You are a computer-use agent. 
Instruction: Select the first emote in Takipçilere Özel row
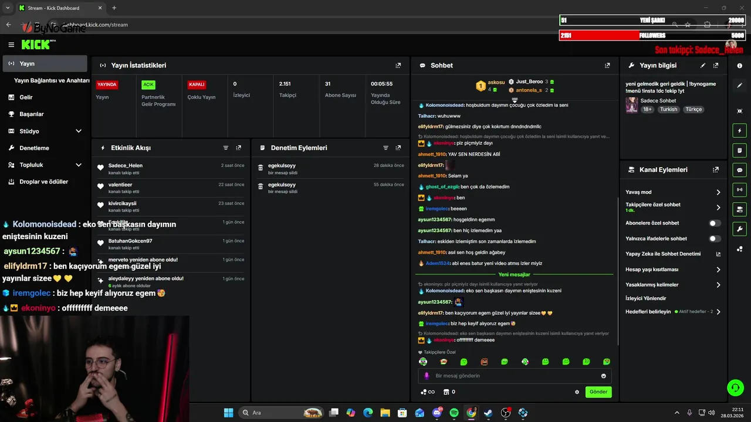[423, 362]
